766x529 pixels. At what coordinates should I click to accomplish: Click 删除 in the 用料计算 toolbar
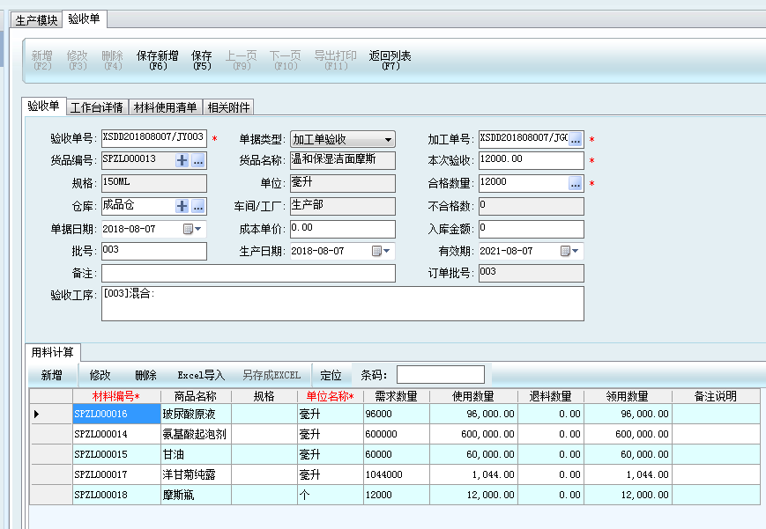tap(145, 375)
